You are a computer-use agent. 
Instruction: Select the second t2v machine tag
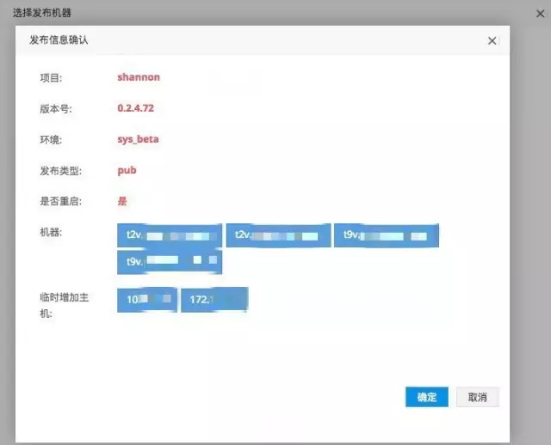pos(278,235)
